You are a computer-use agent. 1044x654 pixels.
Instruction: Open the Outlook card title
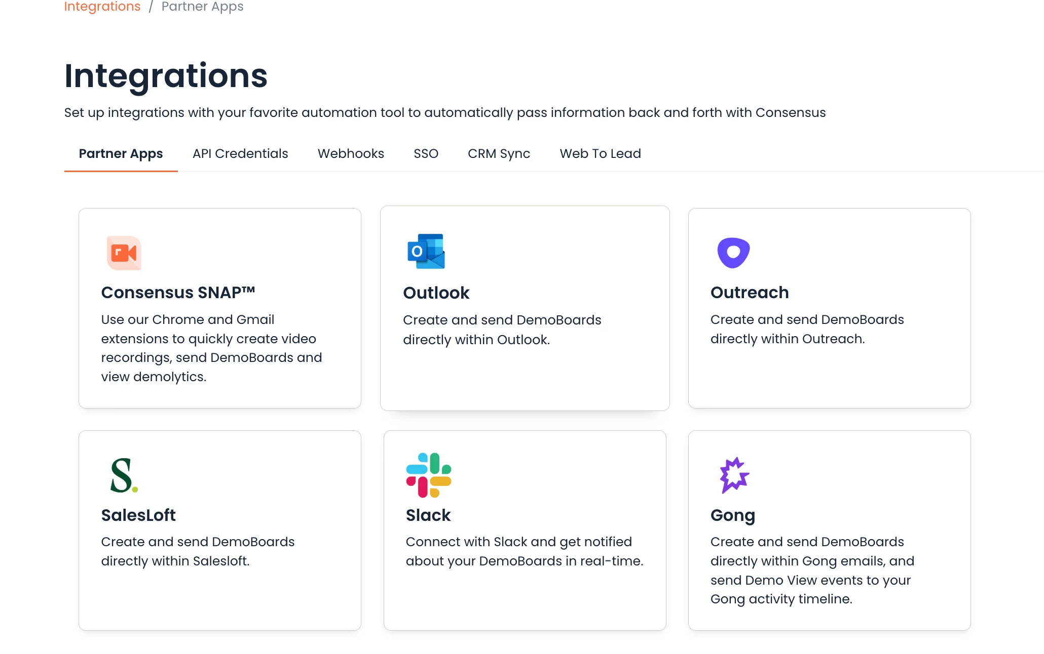click(x=436, y=293)
